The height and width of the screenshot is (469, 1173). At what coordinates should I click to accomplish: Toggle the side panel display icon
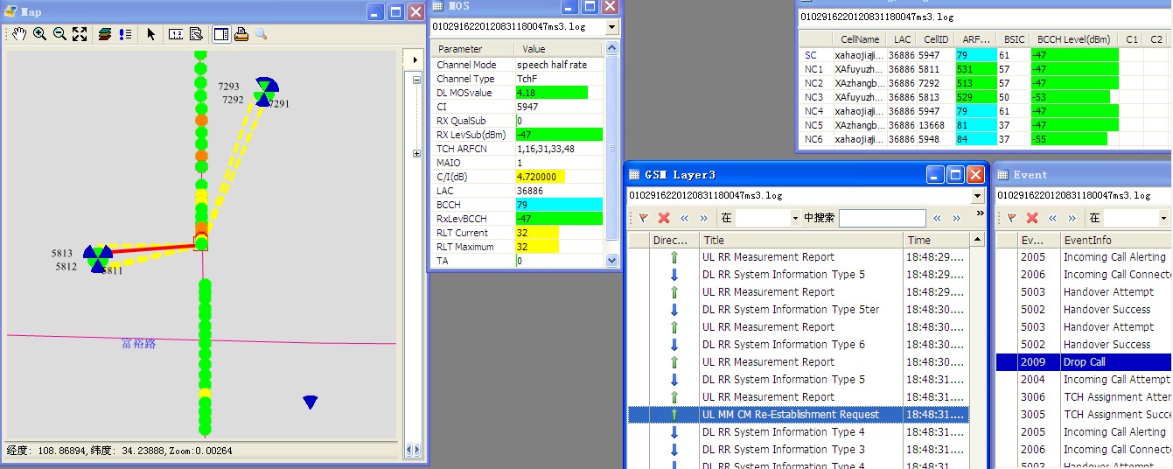pyautogui.click(x=221, y=34)
